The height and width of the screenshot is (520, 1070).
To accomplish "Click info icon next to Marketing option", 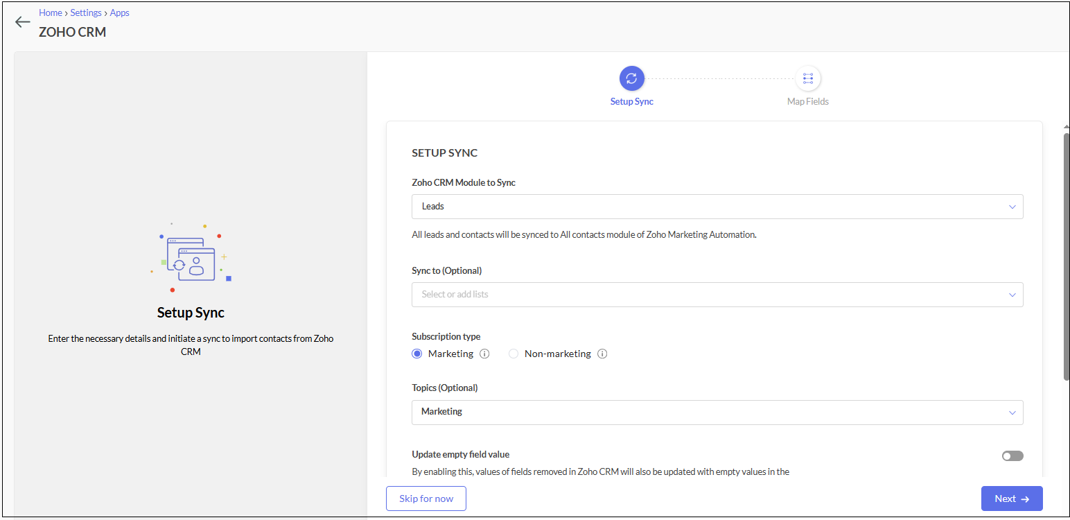I will (x=484, y=354).
